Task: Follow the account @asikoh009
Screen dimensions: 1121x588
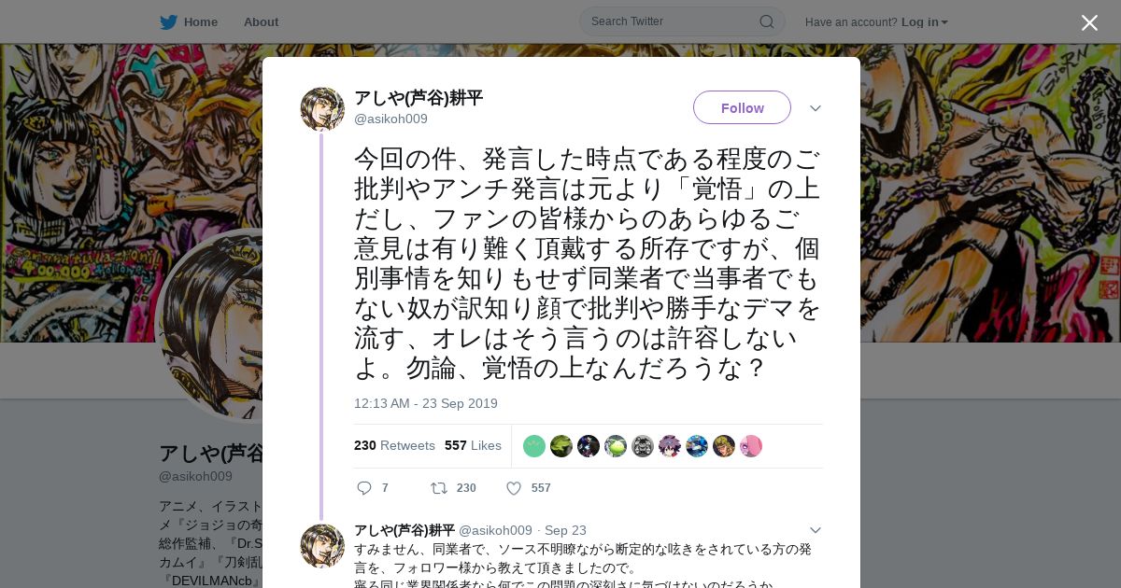Action: pos(742,107)
